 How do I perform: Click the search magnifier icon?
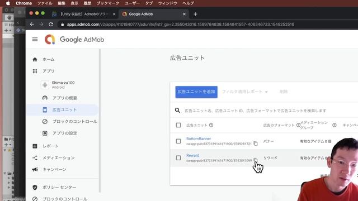click(177, 111)
